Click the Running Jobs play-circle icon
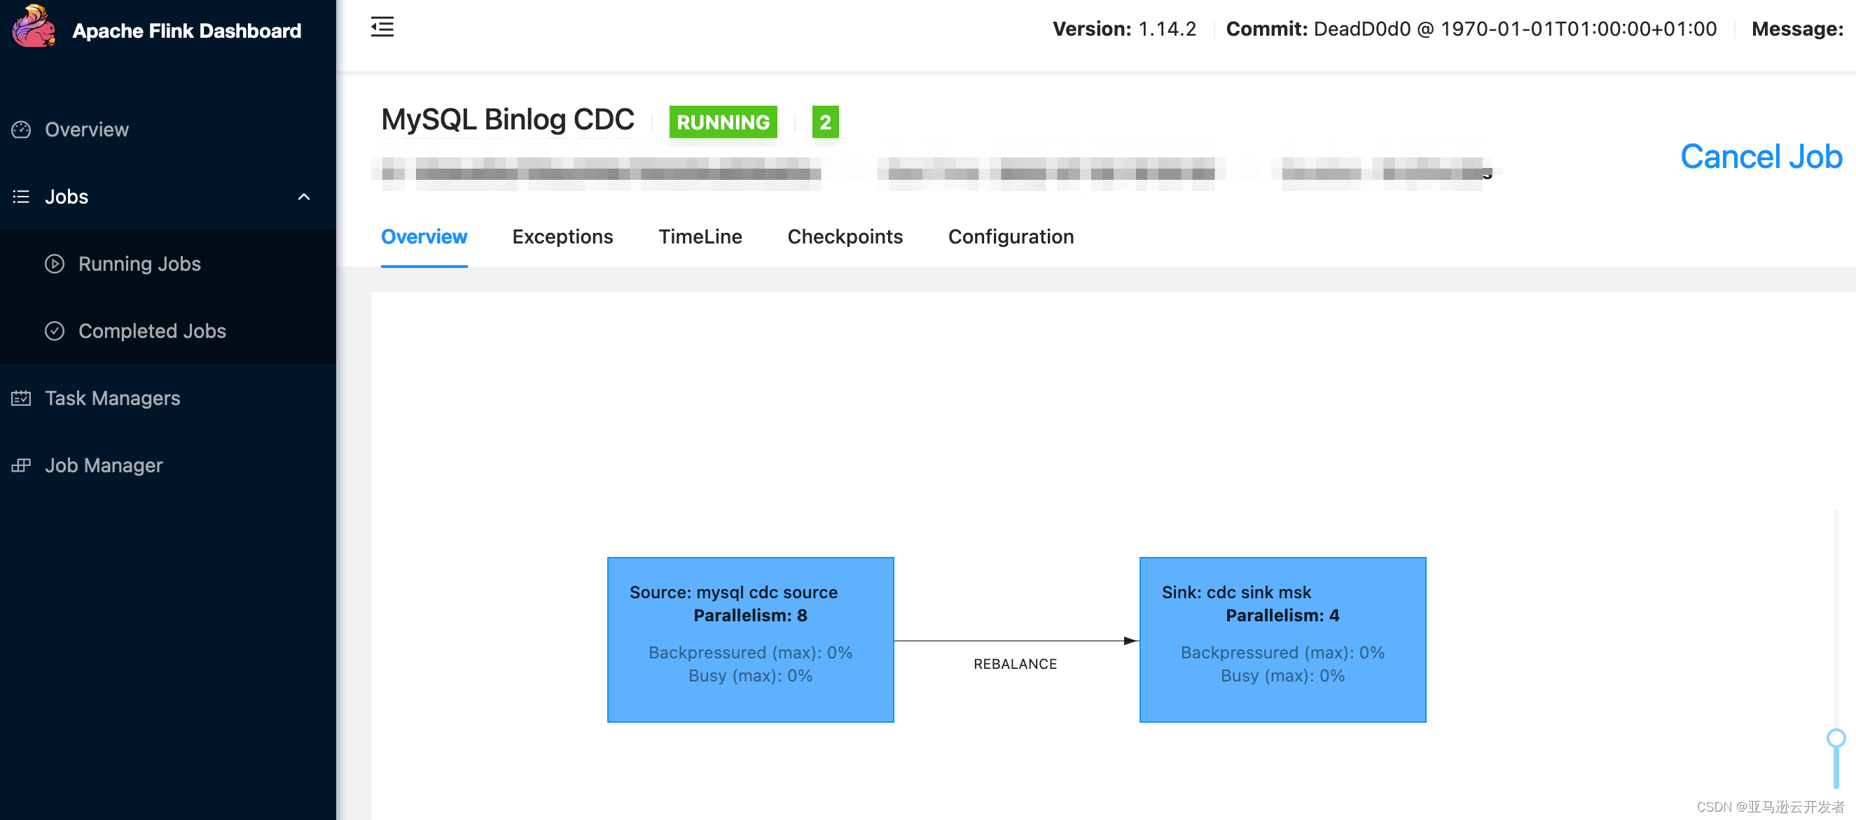This screenshot has height=820, width=1856. point(55,264)
